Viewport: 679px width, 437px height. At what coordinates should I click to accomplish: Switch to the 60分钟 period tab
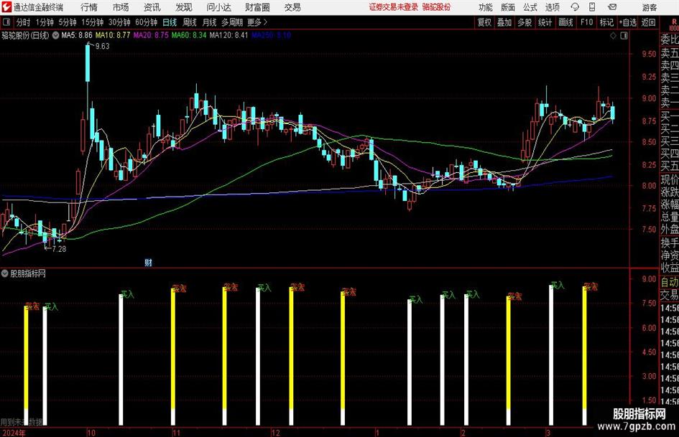147,22
